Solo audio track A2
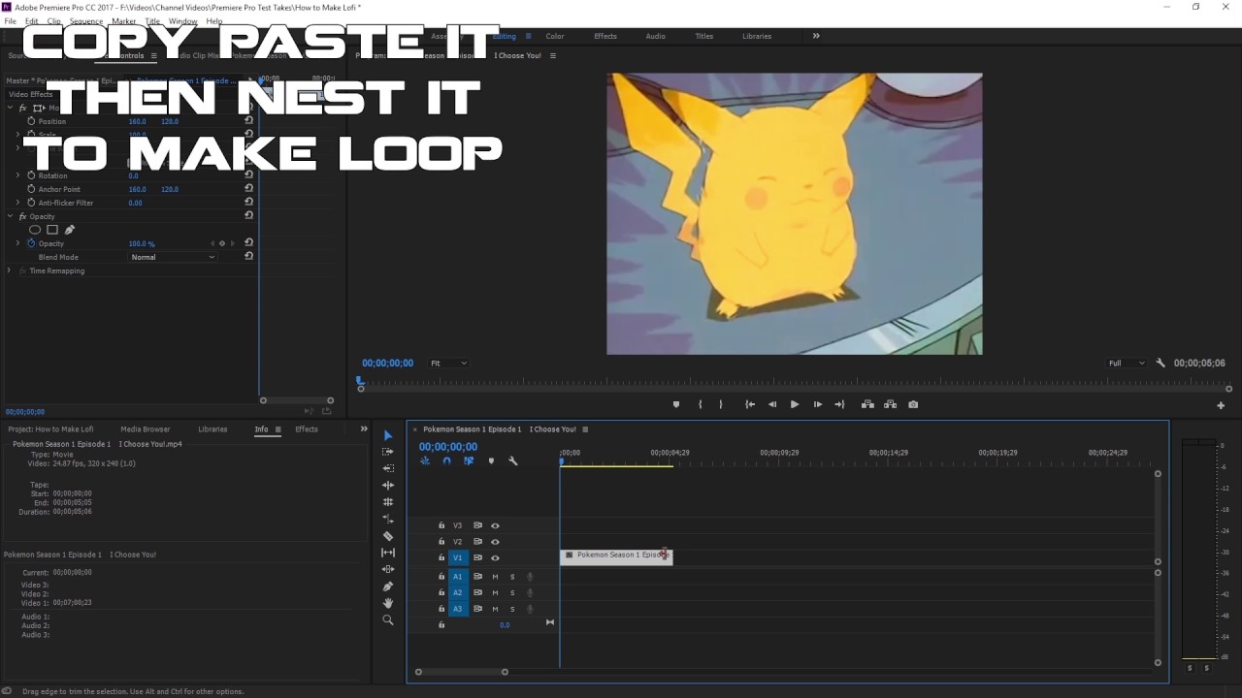This screenshot has width=1242, height=698. 512,592
